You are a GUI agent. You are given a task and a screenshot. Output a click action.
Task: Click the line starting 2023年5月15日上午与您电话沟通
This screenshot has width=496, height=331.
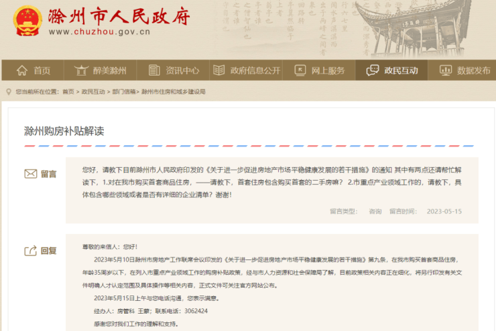click(x=157, y=298)
